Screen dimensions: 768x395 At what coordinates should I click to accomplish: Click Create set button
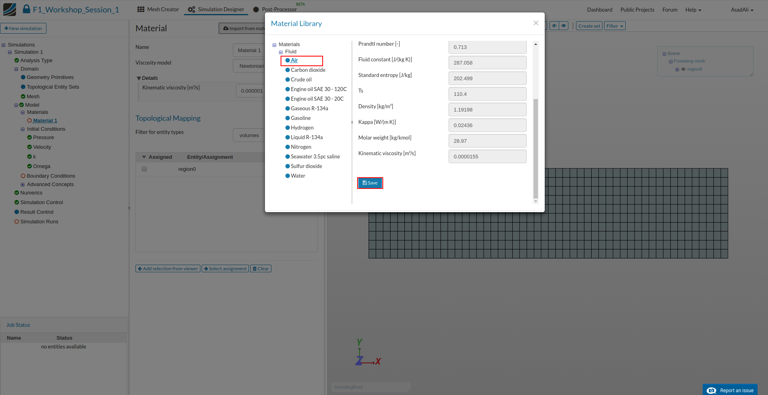point(589,26)
